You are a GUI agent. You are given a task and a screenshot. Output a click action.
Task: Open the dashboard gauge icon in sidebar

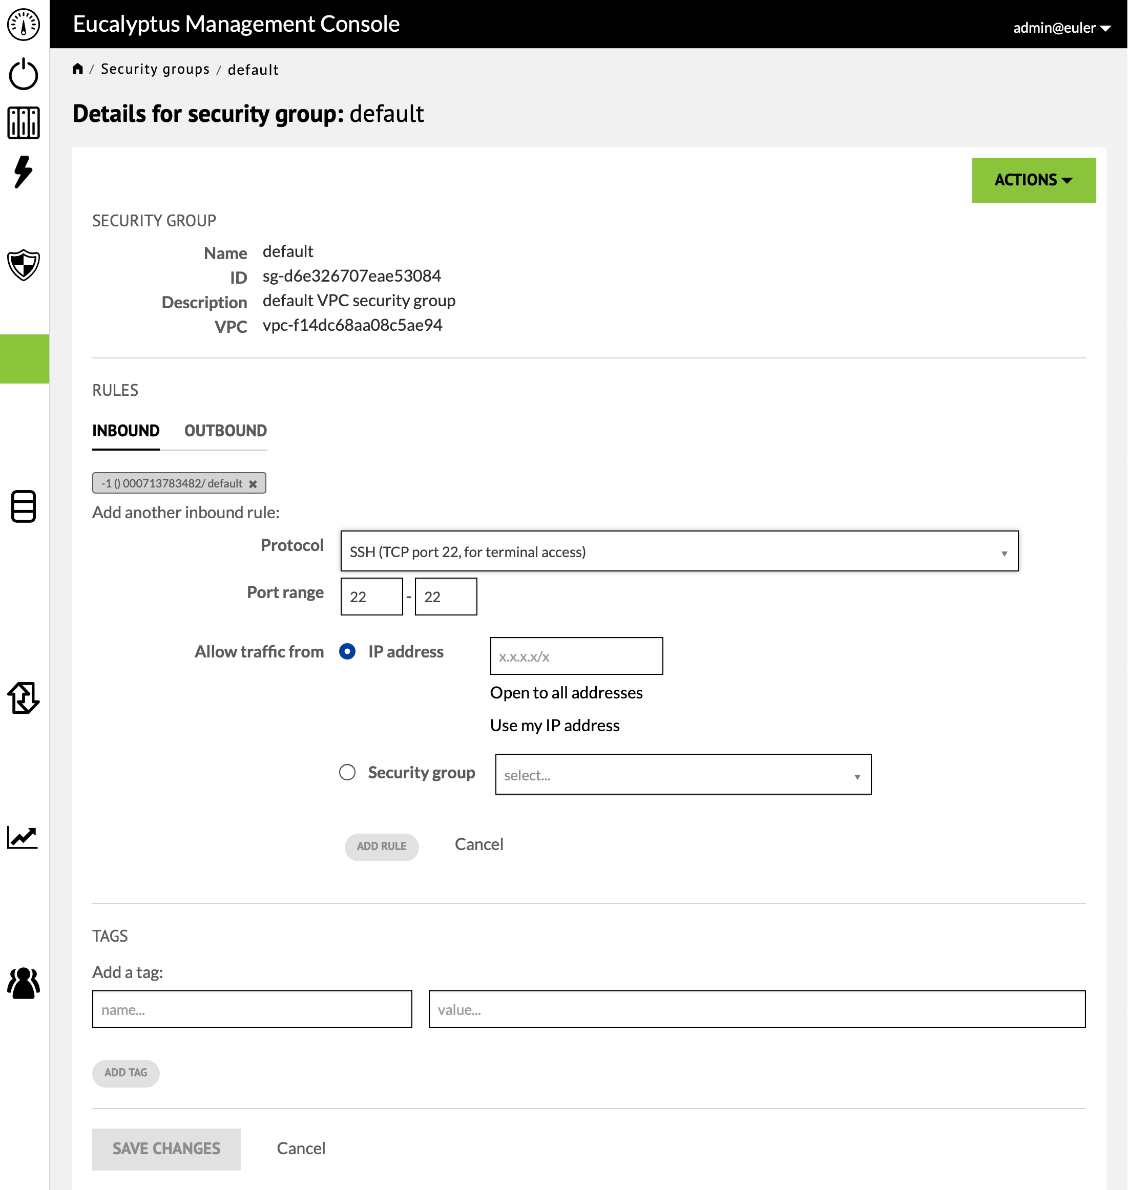tap(24, 25)
